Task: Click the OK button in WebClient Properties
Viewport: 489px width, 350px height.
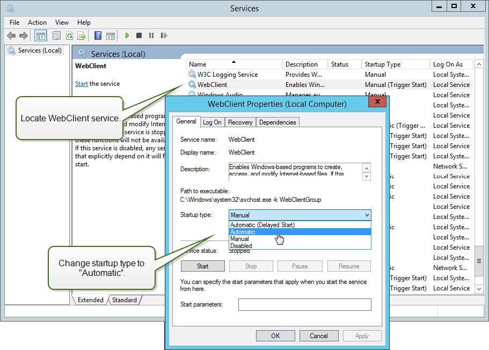Action: tap(275, 336)
